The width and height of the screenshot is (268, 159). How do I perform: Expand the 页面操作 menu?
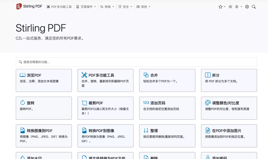pyautogui.click(x=87, y=7)
